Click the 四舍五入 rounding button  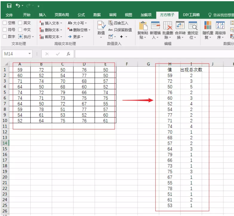click(118, 23)
